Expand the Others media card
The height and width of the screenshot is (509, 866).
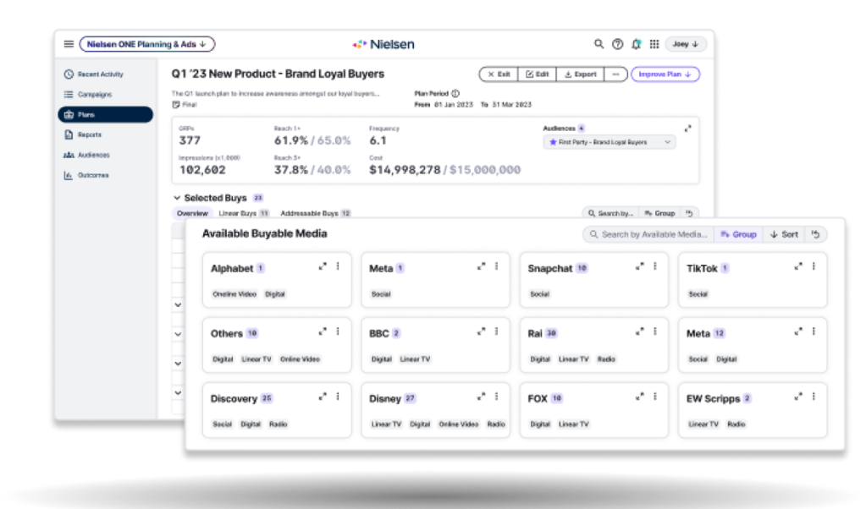[323, 331]
